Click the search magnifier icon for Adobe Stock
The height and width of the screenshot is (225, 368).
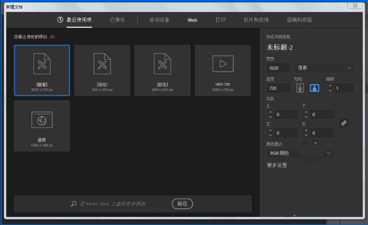pos(74,204)
